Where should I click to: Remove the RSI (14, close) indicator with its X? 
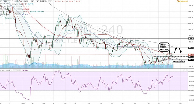[x=20, y=70]
